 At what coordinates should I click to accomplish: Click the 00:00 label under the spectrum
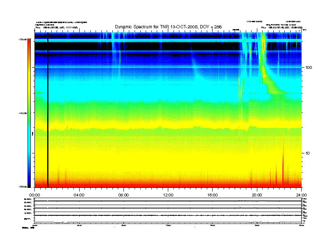[x=34, y=195]
